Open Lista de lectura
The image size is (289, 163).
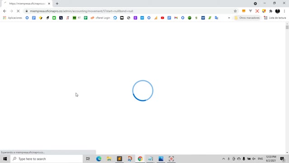275,18
